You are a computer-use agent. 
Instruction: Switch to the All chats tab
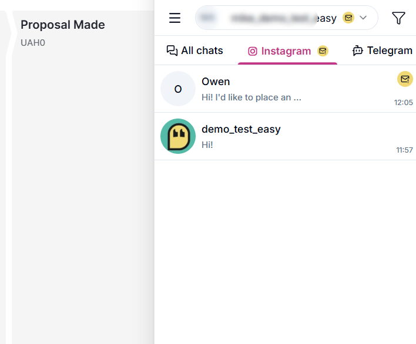click(x=194, y=50)
